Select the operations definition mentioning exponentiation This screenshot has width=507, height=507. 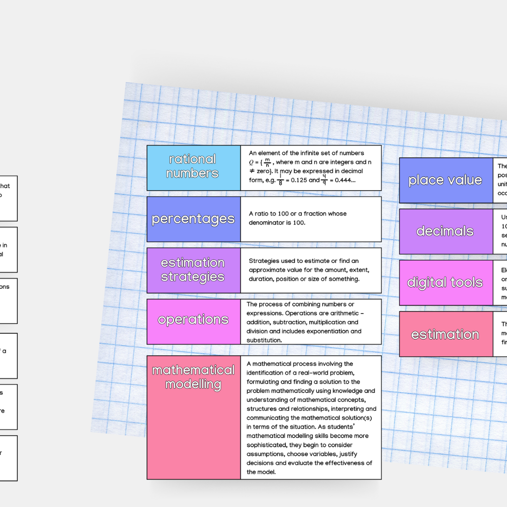(x=311, y=322)
